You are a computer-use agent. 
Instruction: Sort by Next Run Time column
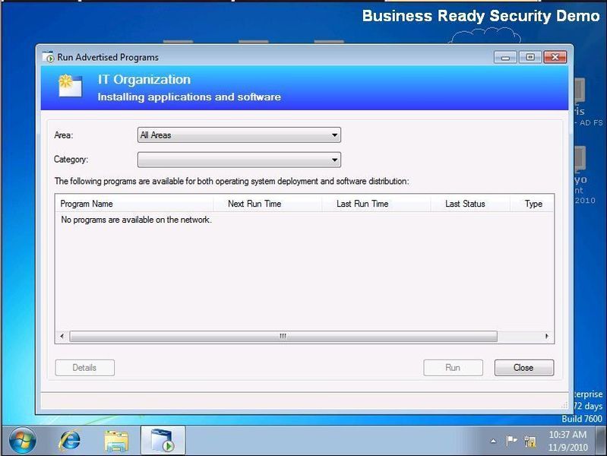(x=267, y=204)
